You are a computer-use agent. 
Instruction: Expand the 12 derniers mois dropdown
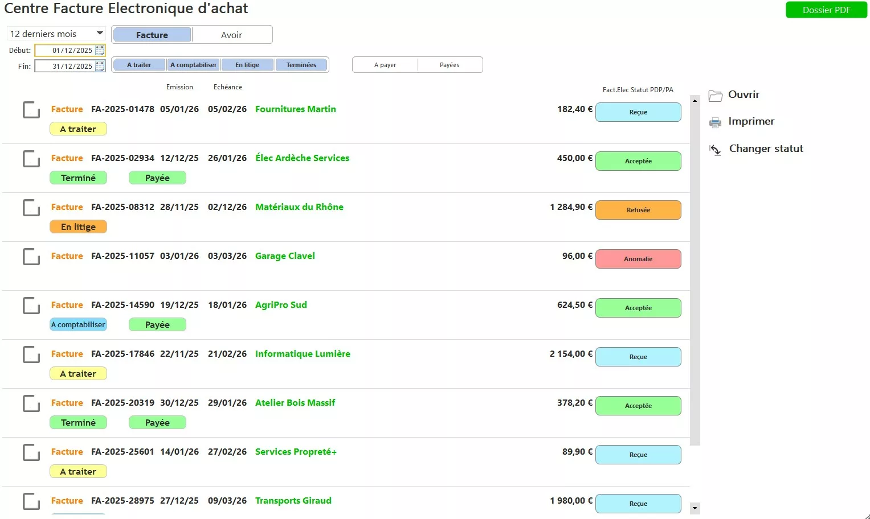100,34
